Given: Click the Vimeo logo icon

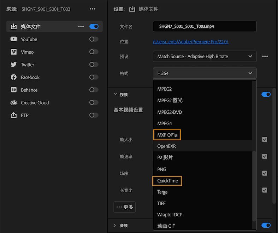Looking at the screenshot, I should coord(14,52).
